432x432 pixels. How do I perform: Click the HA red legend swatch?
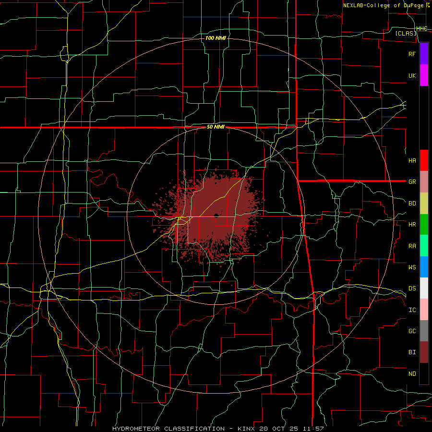pos(424,160)
